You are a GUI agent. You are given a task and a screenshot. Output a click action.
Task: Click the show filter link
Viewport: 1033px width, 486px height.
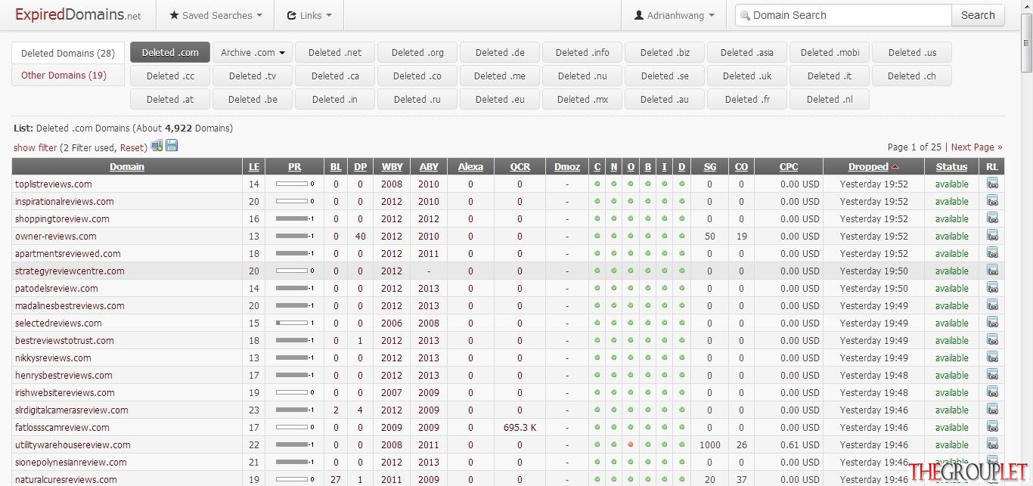coord(35,147)
